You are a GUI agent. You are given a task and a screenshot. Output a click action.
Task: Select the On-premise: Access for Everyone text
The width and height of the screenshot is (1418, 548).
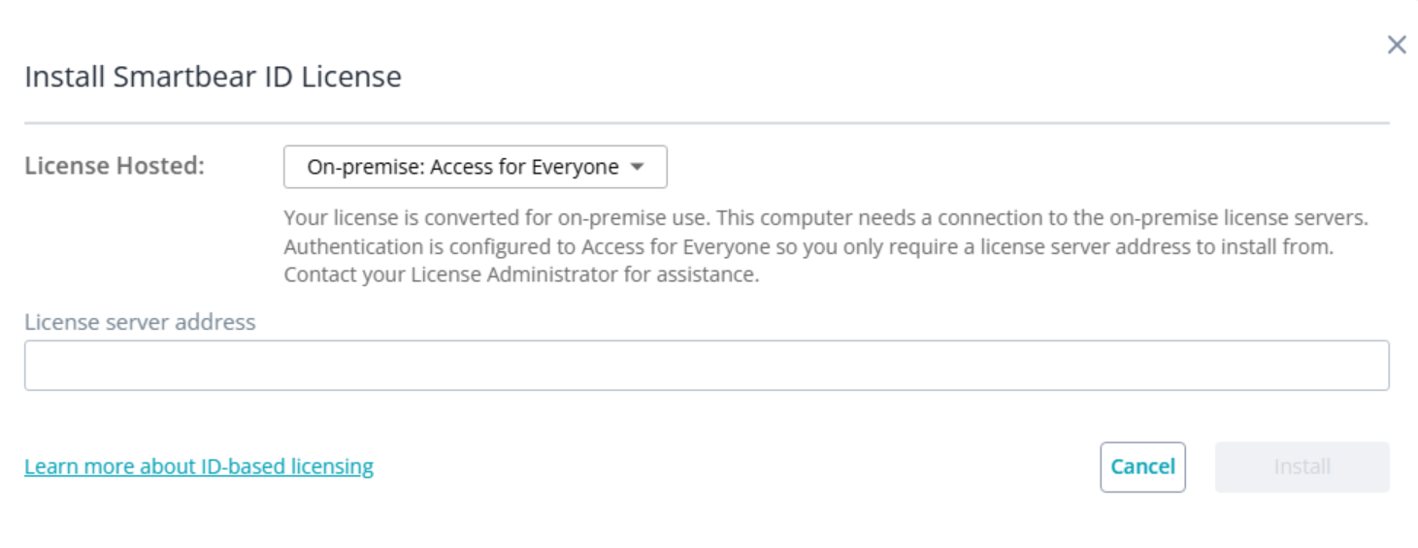462,167
